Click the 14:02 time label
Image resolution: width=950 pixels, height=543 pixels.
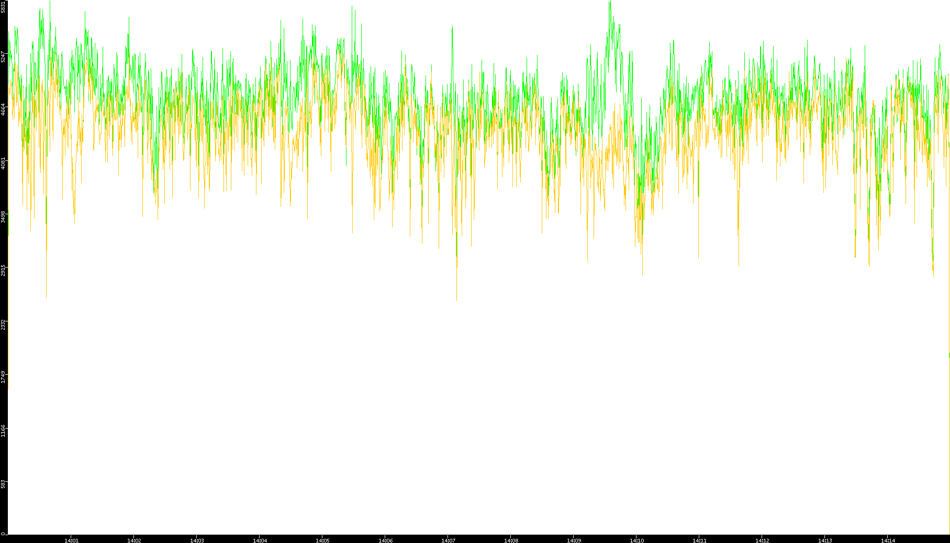[134, 540]
